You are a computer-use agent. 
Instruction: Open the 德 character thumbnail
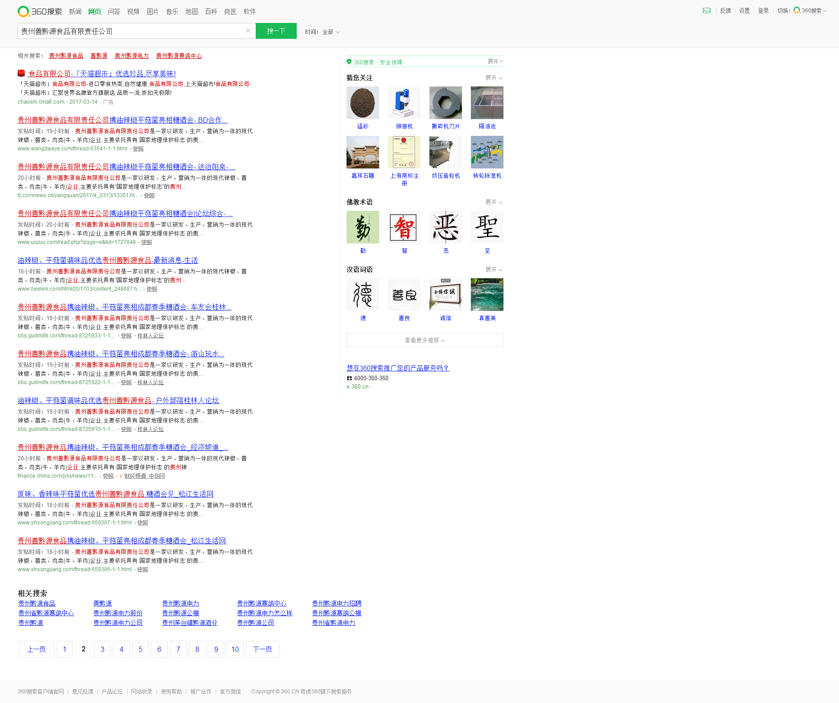363,295
